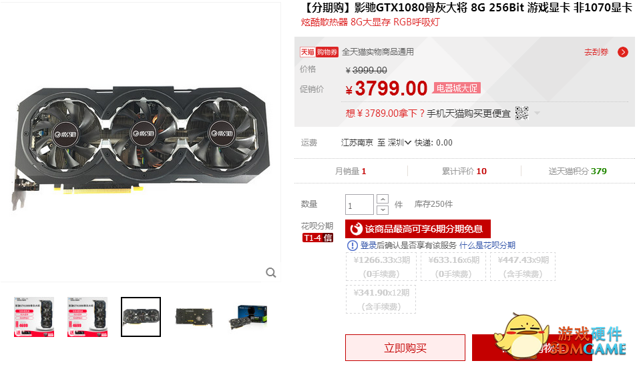
Task: Click the red arrow icon beside 去刮券
Action: [x=622, y=52]
